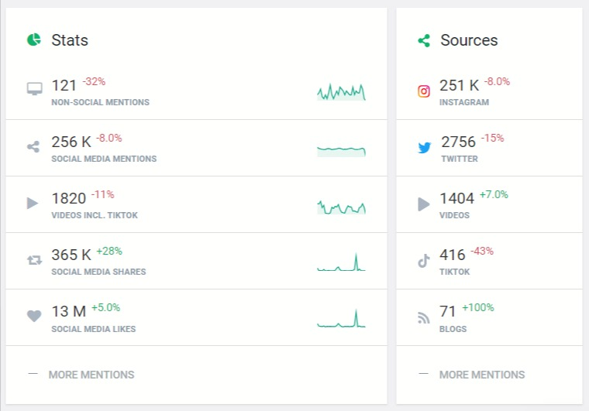Click the Blogs source label

click(453, 329)
